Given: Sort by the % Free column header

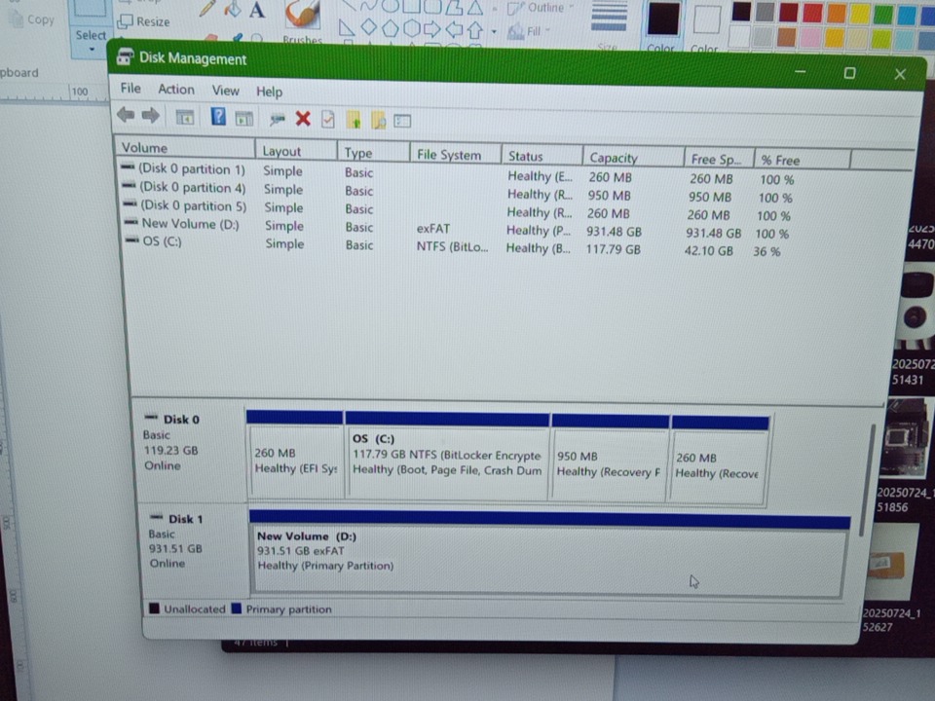Looking at the screenshot, I should (x=802, y=160).
